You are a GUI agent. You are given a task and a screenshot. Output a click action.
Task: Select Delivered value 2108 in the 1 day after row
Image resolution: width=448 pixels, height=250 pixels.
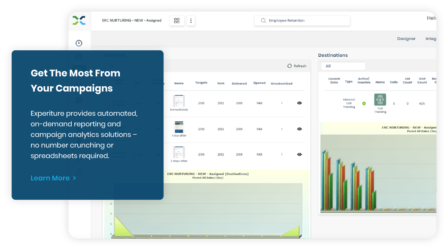click(239, 129)
